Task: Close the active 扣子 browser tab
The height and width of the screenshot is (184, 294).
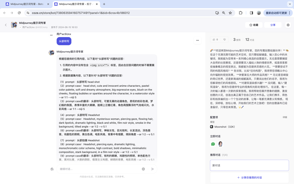Action: point(97,4)
